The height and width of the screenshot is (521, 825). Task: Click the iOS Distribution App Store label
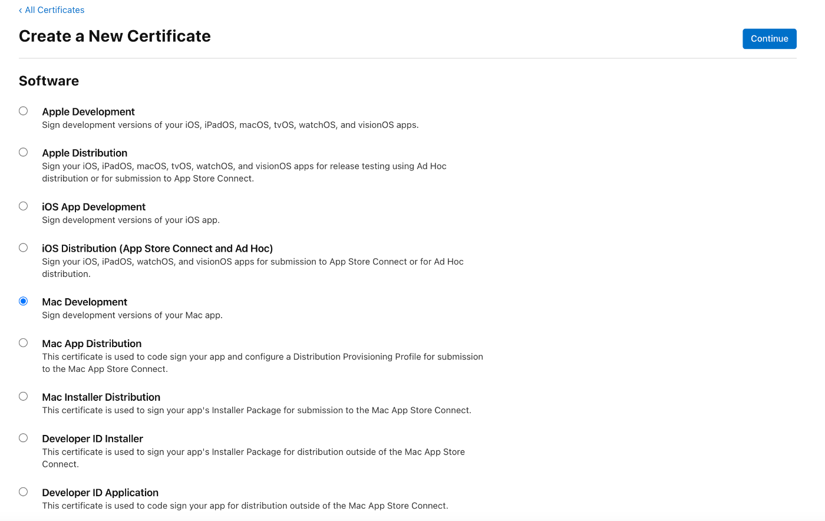(x=157, y=249)
